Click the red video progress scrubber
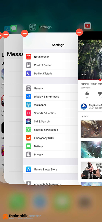This screenshot has height=222, width=102. coord(100,80)
